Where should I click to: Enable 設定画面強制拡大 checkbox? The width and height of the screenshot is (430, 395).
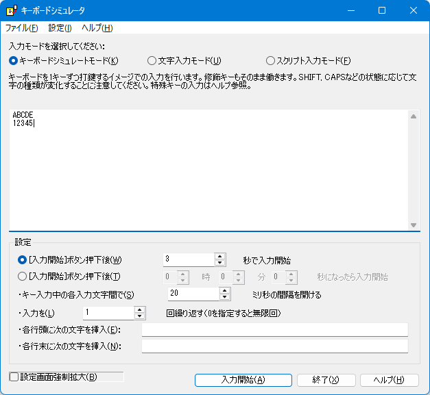tap(14, 377)
